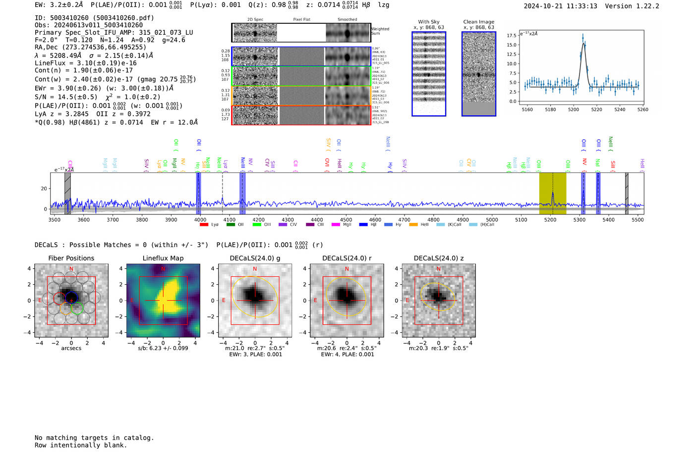Click the timestamp 2024-10-21 11:33:13
Viewport: 694px width, 472px height.
[x=561, y=6]
